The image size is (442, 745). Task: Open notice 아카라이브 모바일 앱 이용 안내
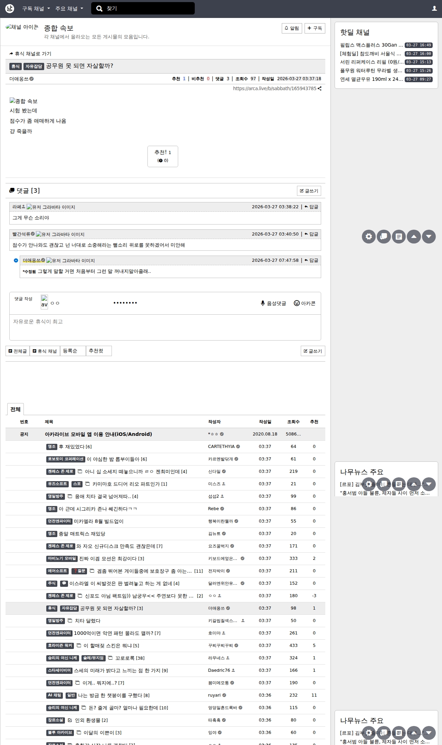98,434
